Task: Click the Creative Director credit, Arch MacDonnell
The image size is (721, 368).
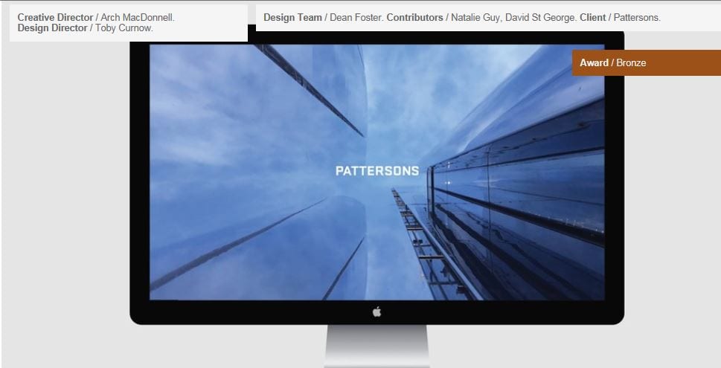Action: [x=96, y=17]
